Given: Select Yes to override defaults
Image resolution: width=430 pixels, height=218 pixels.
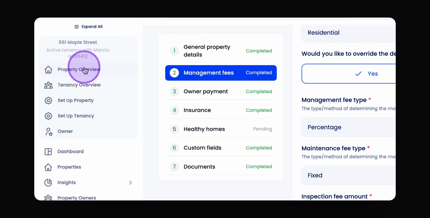Looking at the screenshot, I should point(349,74).
